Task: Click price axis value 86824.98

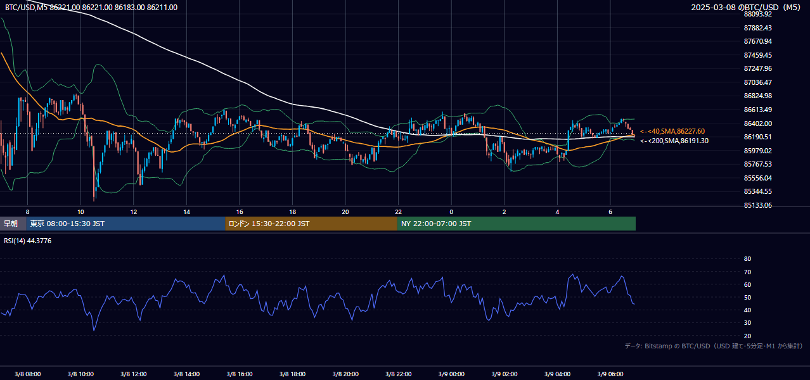Action: click(x=758, y=96)
